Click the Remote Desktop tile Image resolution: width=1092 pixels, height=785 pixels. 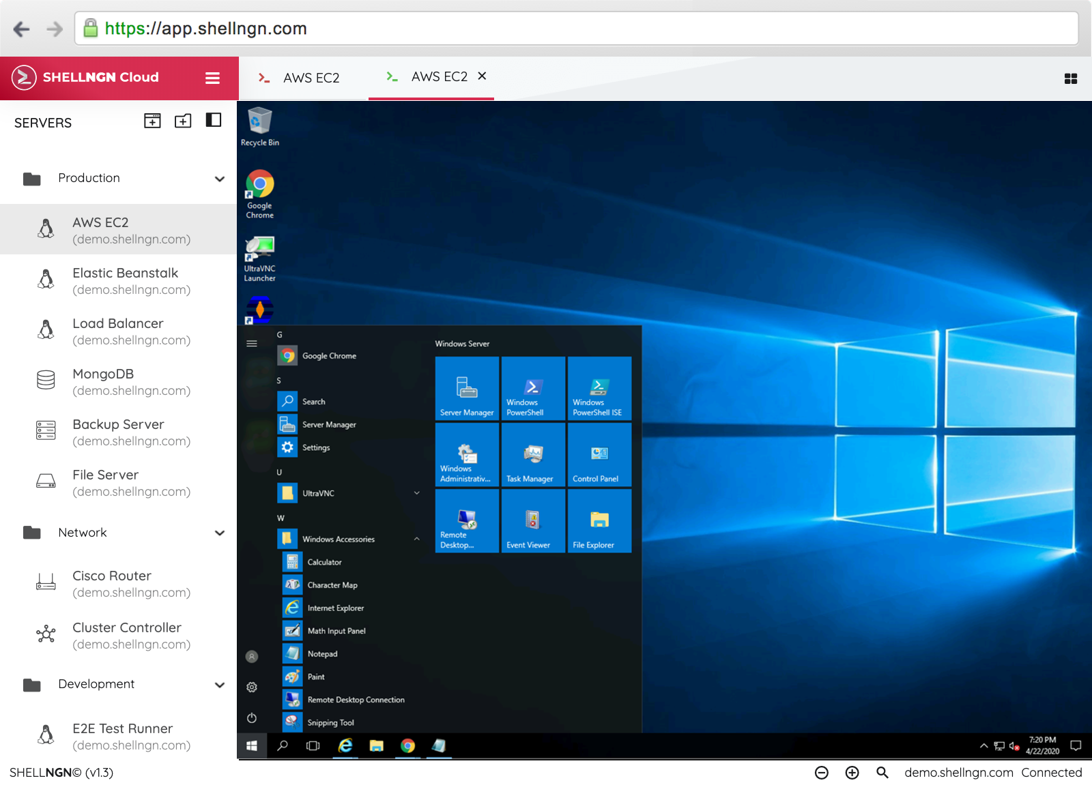(467, 520)
